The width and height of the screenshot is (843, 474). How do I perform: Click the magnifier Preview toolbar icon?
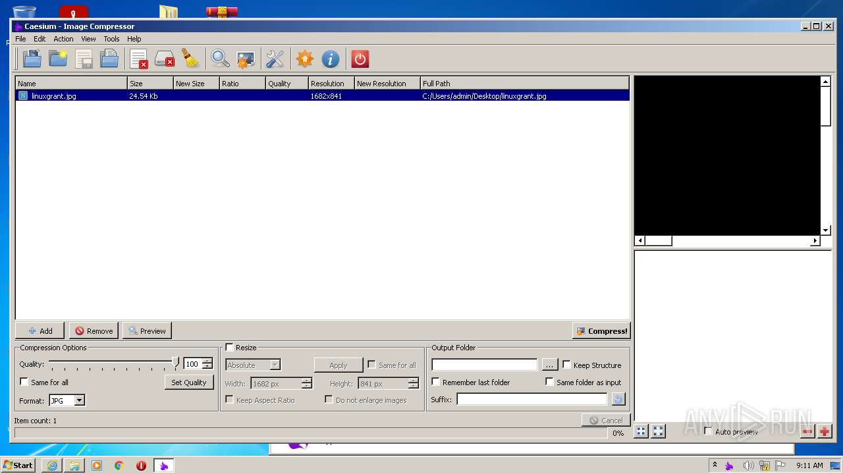pos(220,59)
